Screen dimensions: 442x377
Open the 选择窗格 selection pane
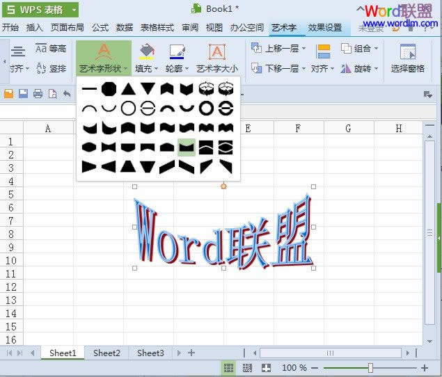coord(408,58)
